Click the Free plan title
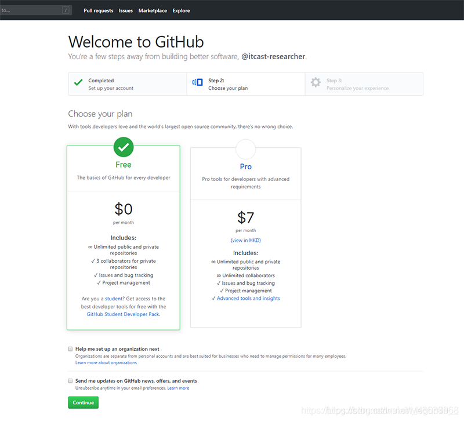The image size is (464, 421). (x=124, y=165)
